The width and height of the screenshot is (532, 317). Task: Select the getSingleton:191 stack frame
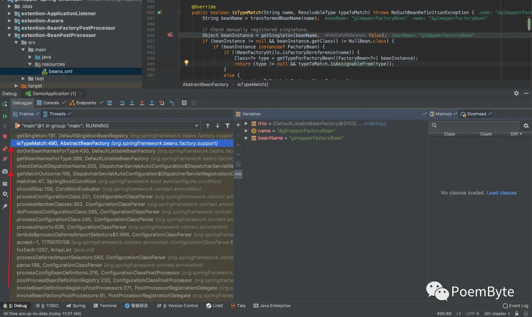coord(122,136)
